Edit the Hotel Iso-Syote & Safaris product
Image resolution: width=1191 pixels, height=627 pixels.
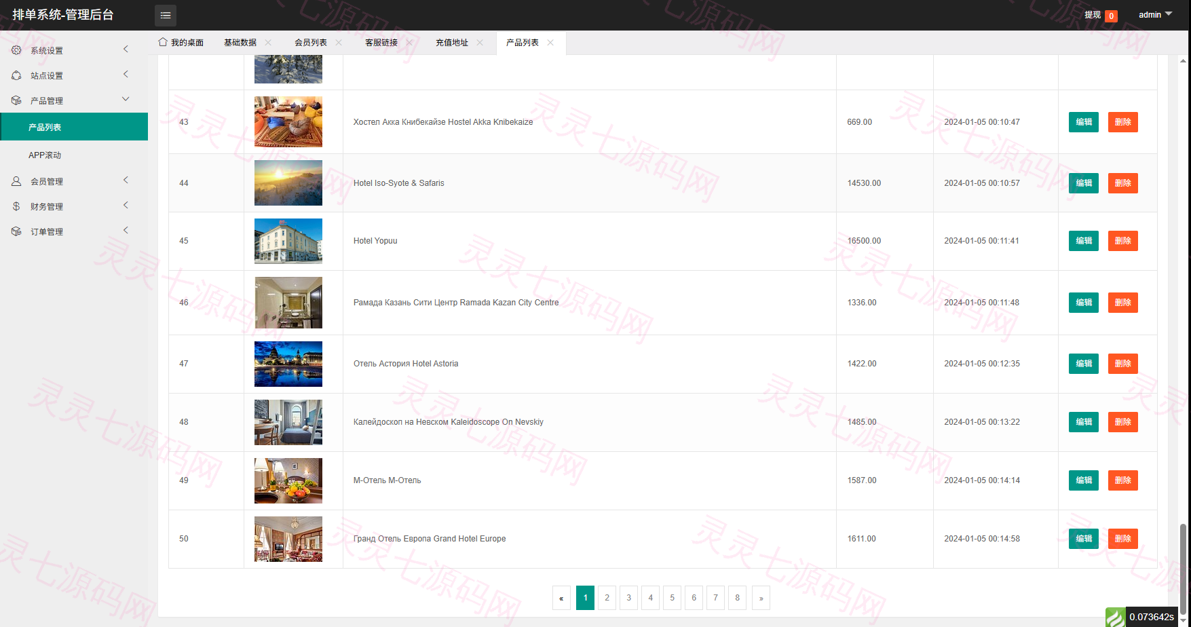point(1084,183)
